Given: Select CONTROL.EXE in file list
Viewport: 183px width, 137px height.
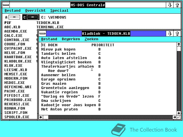Looking at the screenshot, I should click(17, 40).
